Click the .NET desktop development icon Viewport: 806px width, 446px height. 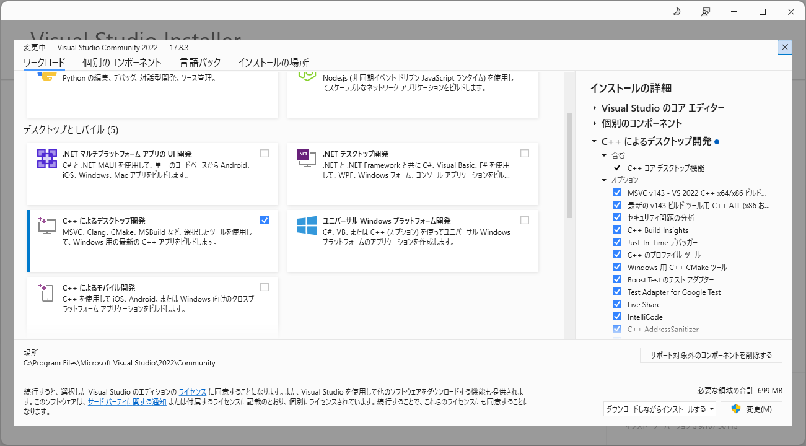pos(307,159)
